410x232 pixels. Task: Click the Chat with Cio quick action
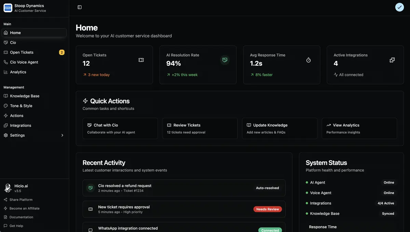[x=120, y=128]
